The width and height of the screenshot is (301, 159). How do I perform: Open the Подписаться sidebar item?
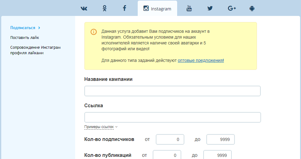[x=23, y=28]
